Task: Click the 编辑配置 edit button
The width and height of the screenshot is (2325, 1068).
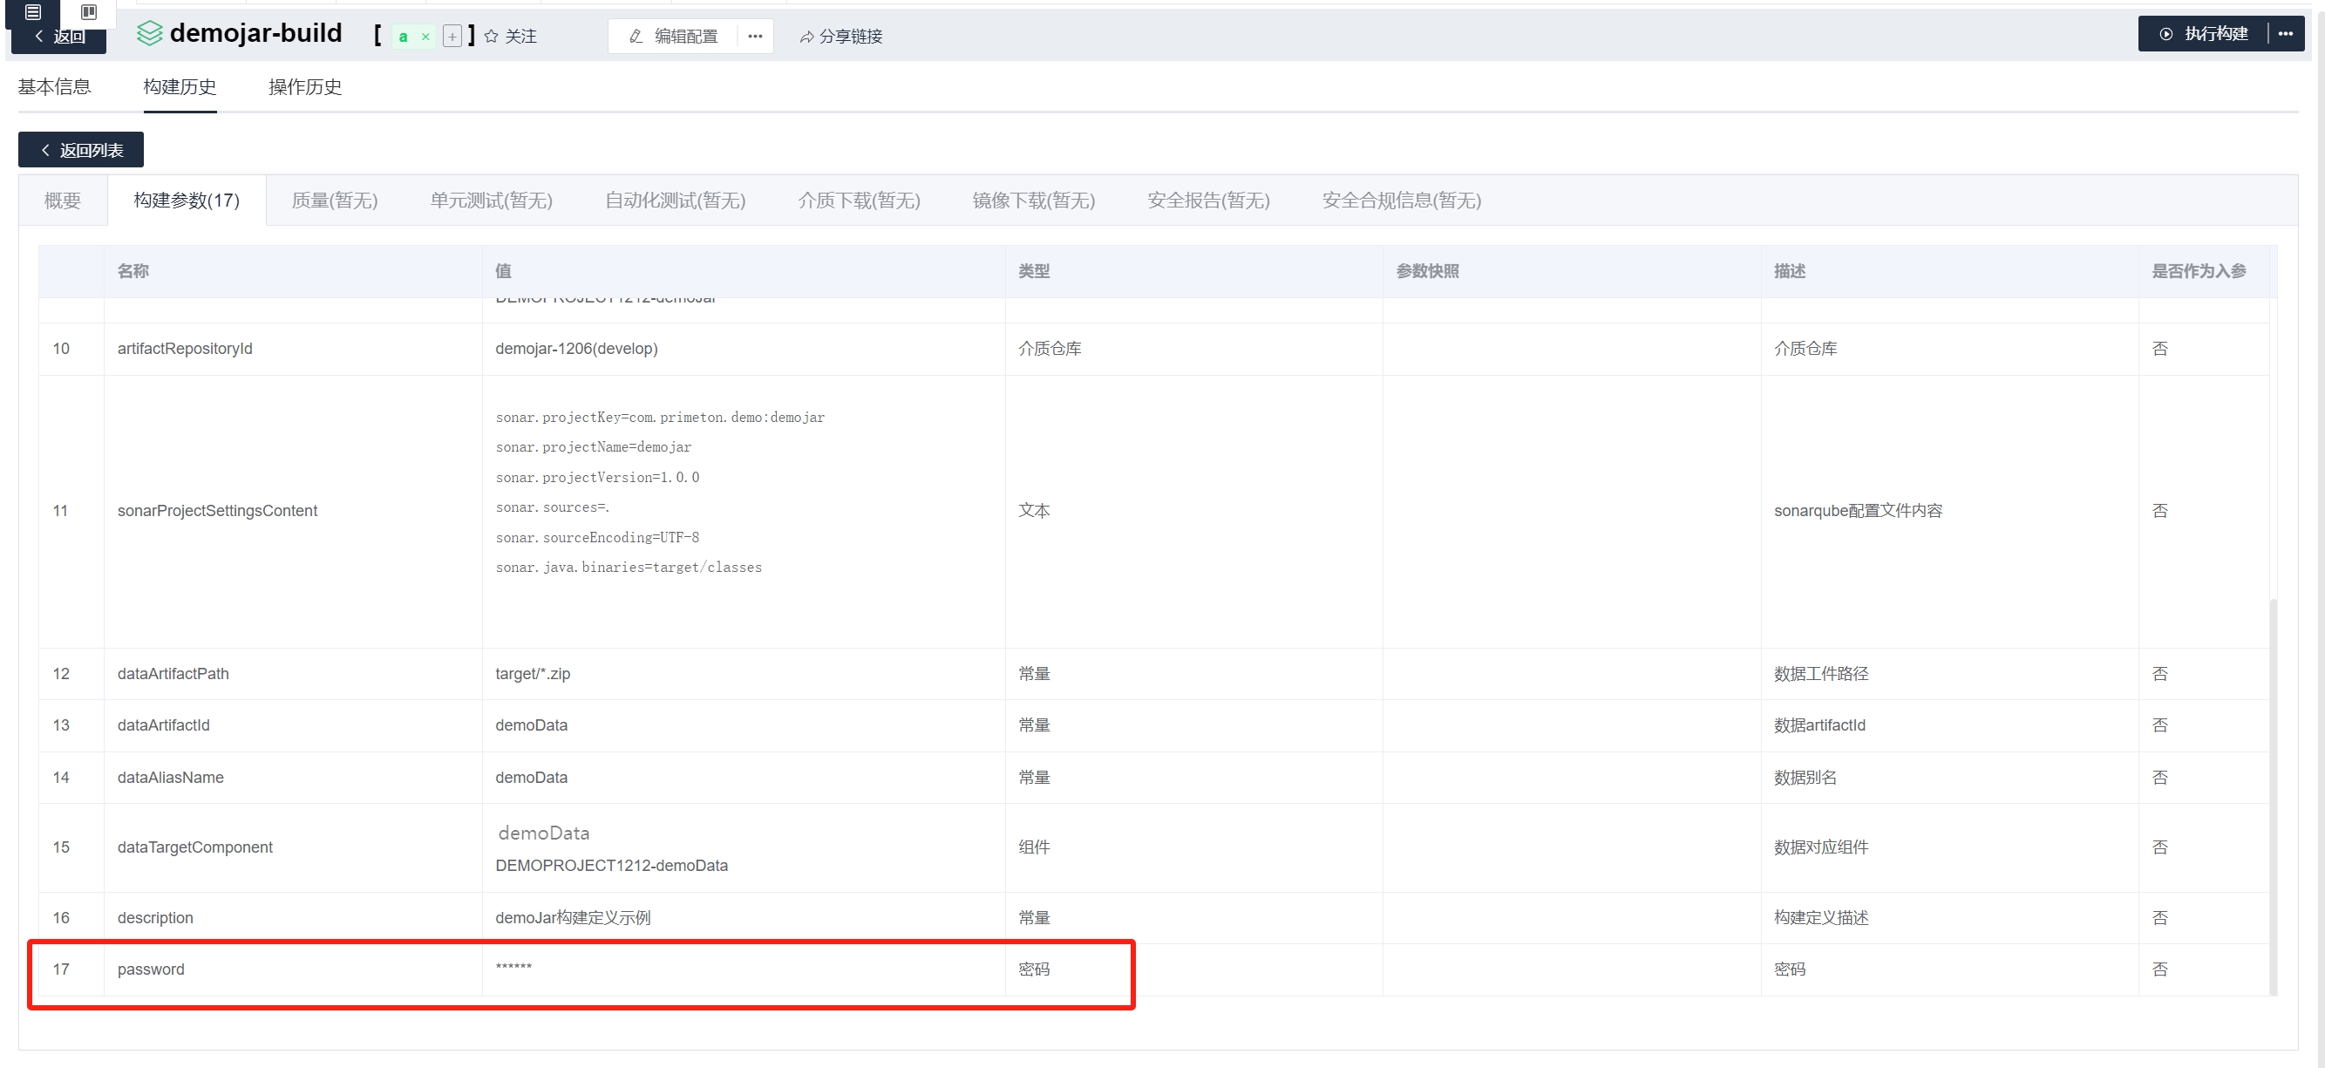Action: click(674, 36)
